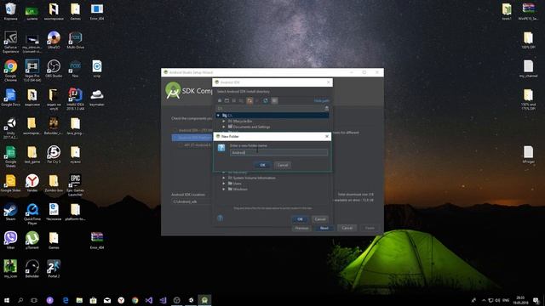Image resolution: width=545 pixels, height=306 pixels.
Task: Collapse the C:\ tree node
Action: tap(218, 116)
